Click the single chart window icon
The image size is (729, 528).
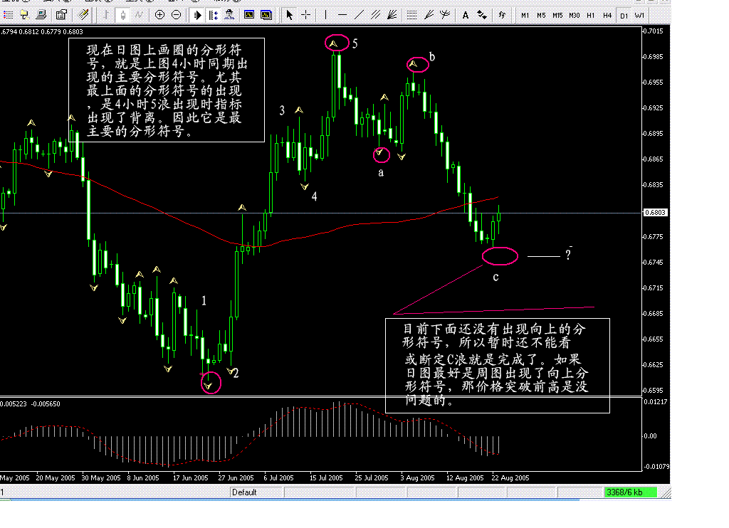249,15
